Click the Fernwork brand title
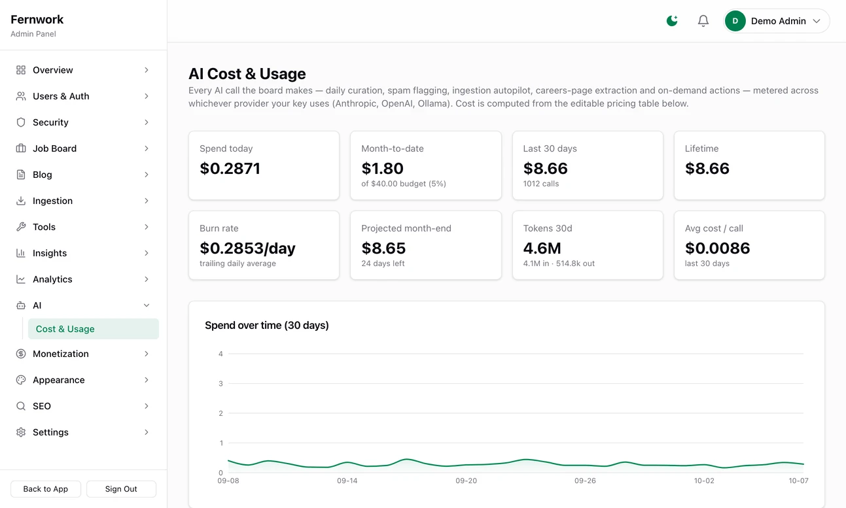This screenshot has width=846, height=508. [37, 20]
